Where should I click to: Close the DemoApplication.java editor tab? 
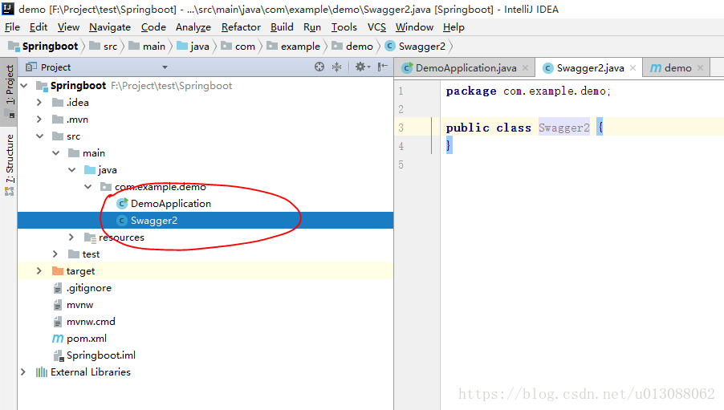pyautogui.click(x=526, y=68)
